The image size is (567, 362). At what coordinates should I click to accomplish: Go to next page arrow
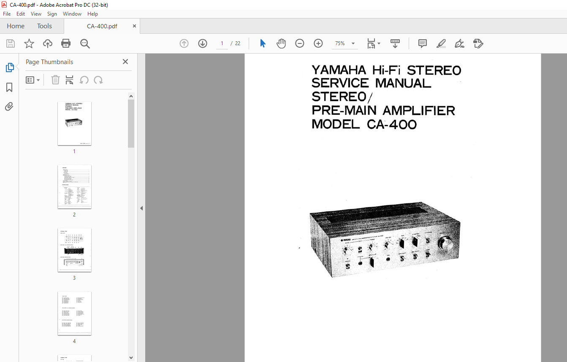pos(203,43)
